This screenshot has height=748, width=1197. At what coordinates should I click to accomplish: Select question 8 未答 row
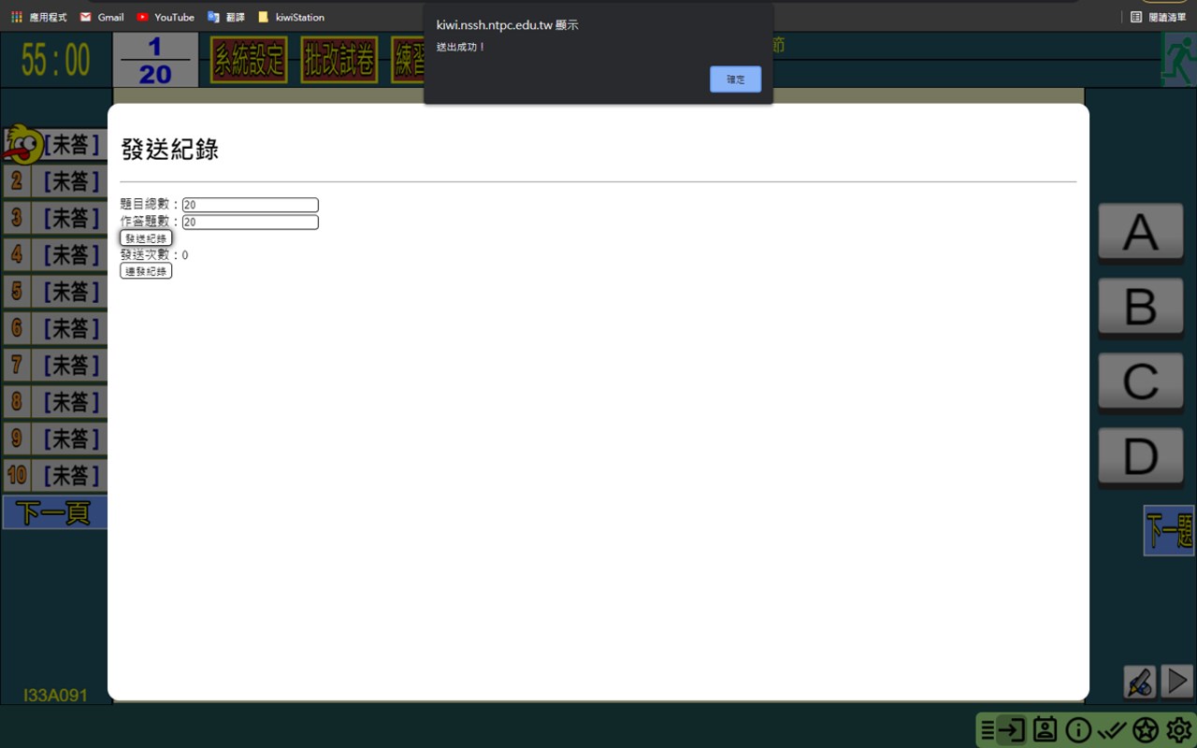pos(55,402)
